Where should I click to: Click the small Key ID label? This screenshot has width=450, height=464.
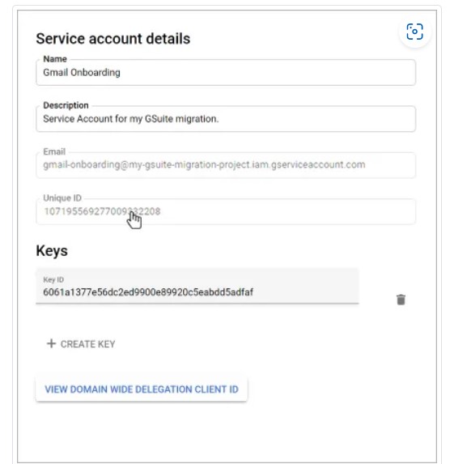pos(53,279)
